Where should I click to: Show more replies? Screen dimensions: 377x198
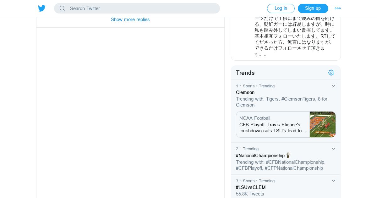coord(130,19)
